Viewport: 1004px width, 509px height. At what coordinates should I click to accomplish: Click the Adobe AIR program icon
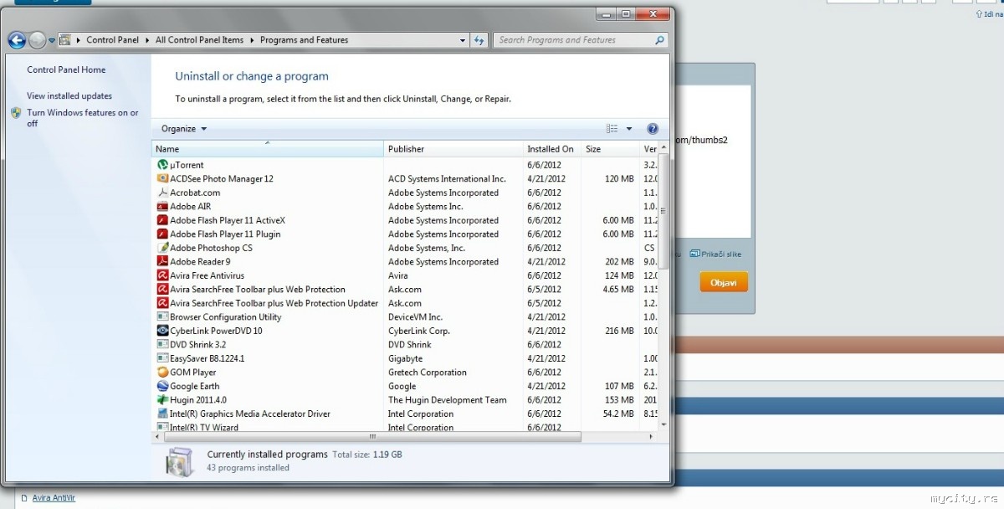163,206
